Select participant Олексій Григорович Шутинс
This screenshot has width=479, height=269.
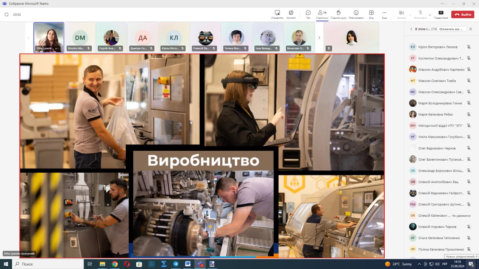[x=440, y=204]
